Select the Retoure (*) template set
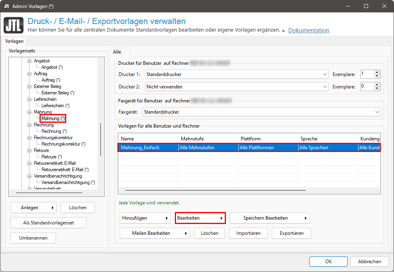Viewport: 394px width, 272px height. (x=51, y=157)
